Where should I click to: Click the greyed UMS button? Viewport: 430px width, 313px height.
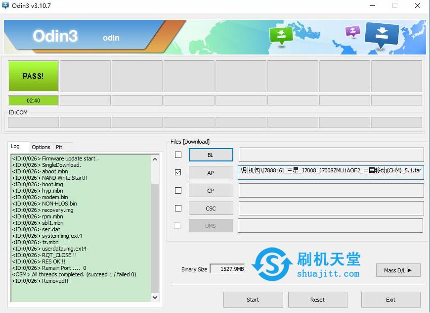(211, 226)
